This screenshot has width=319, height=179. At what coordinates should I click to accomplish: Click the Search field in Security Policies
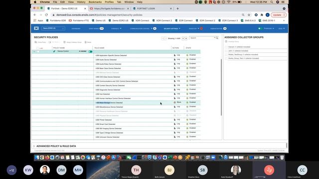pyautogui.click(x=201, y=38)
